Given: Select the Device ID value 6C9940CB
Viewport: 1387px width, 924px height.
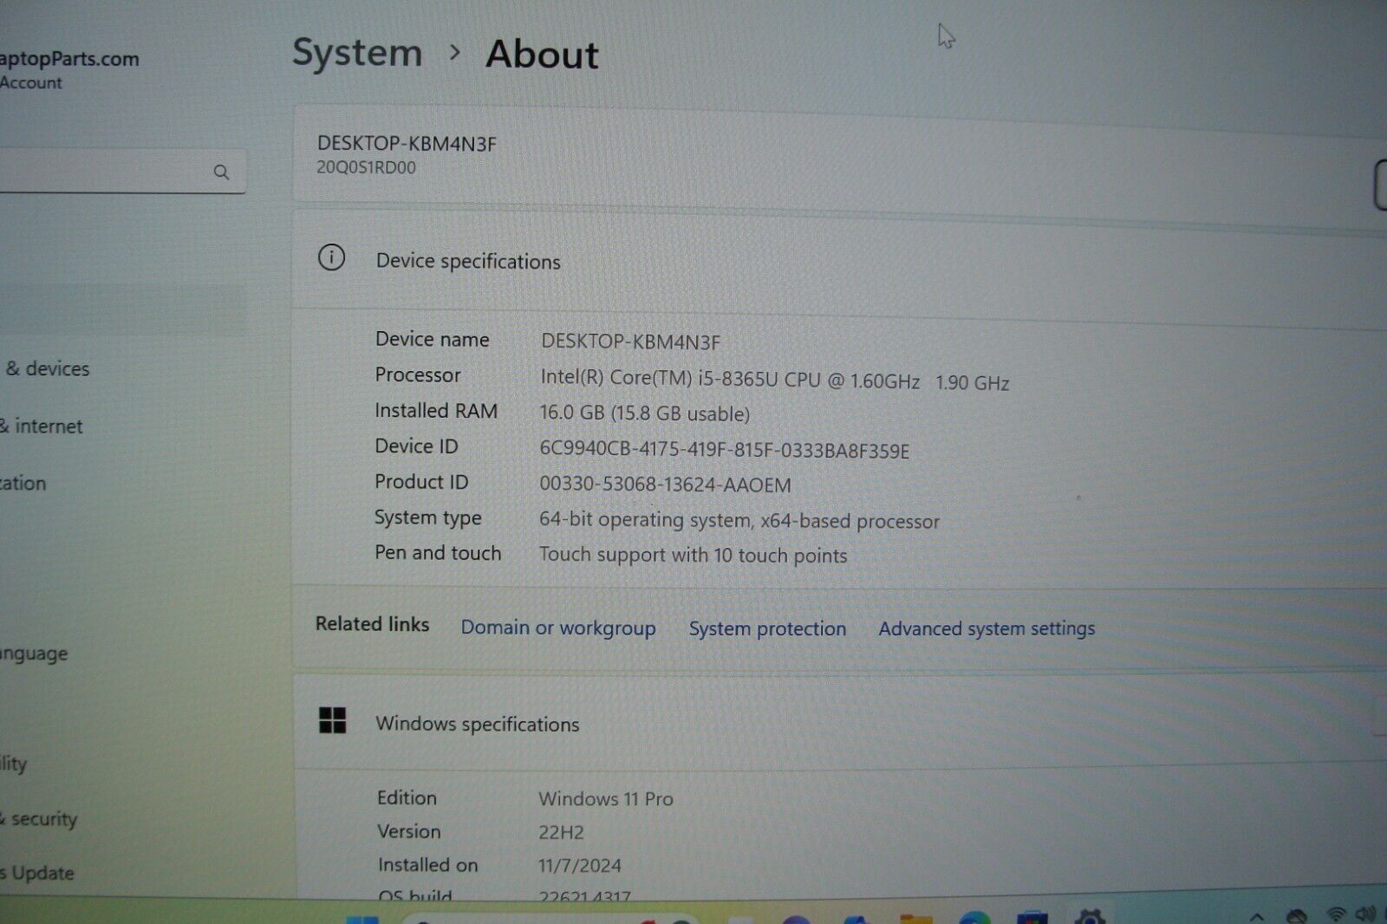Looking at the screenshot, I should [x=725, y=450].
